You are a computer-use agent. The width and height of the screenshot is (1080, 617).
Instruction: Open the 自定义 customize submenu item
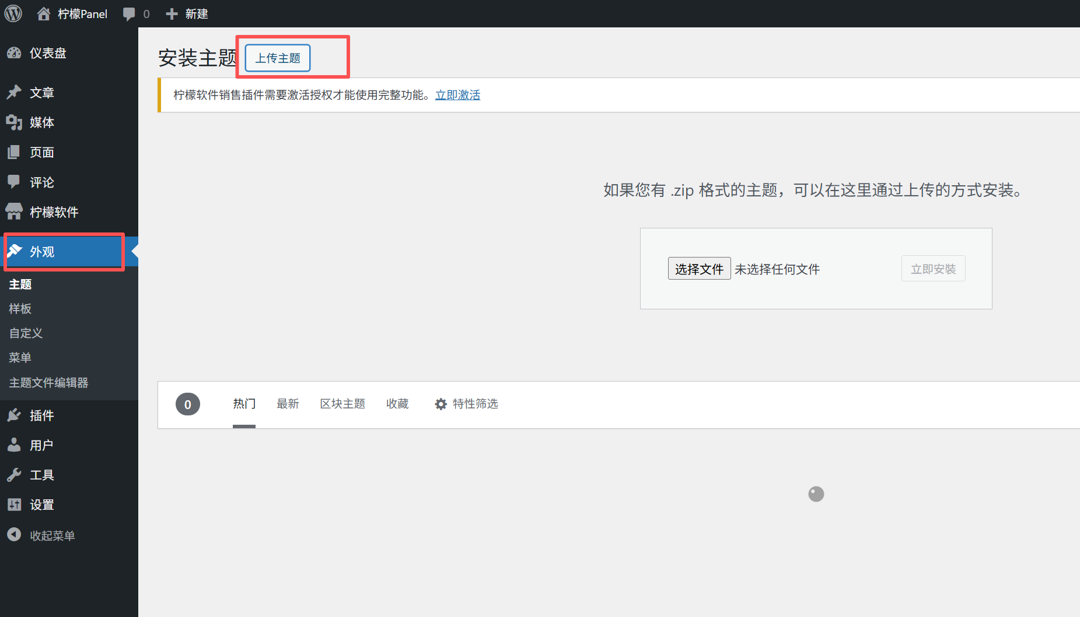coord(26,333)
